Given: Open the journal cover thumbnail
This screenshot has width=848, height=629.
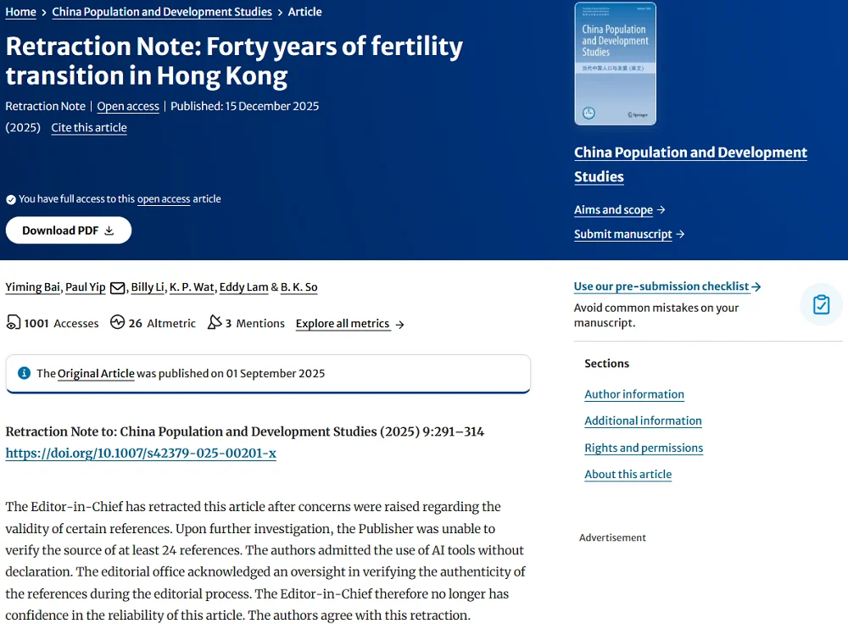Looking at the screenshot, I should point(615,64).
